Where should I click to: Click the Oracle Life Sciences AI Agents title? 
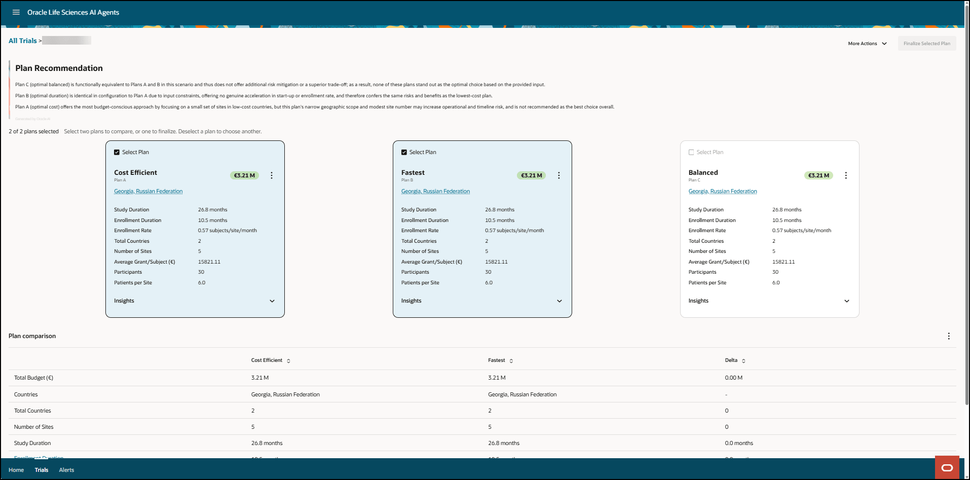(x=73, y=12)
